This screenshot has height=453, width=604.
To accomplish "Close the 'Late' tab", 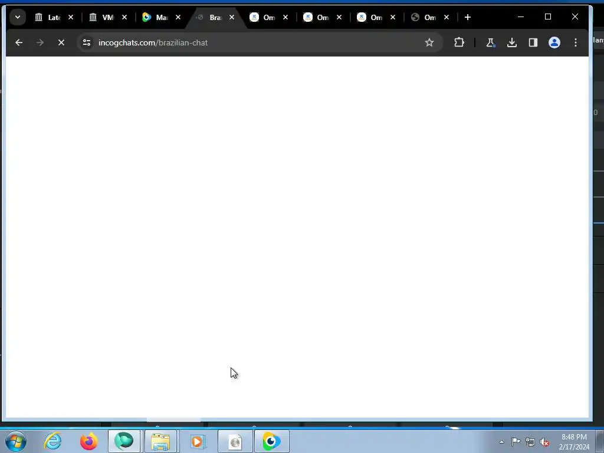I will click(71, 17).
